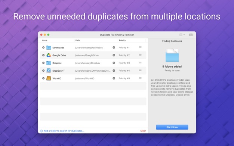Viewport: 234px width, 146px height.
Task: Click the /Users/aleksey/Downloads path
Action: [89, 47]
